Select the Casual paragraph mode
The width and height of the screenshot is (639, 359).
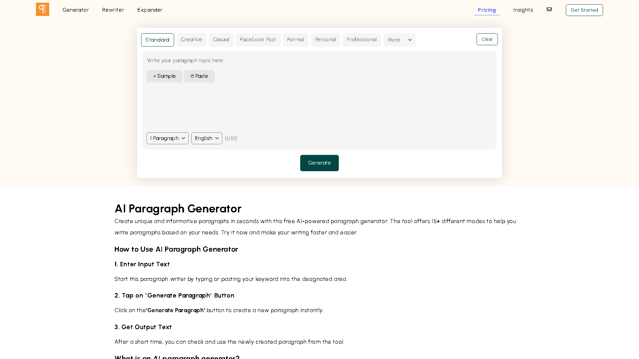pos(221,40)
